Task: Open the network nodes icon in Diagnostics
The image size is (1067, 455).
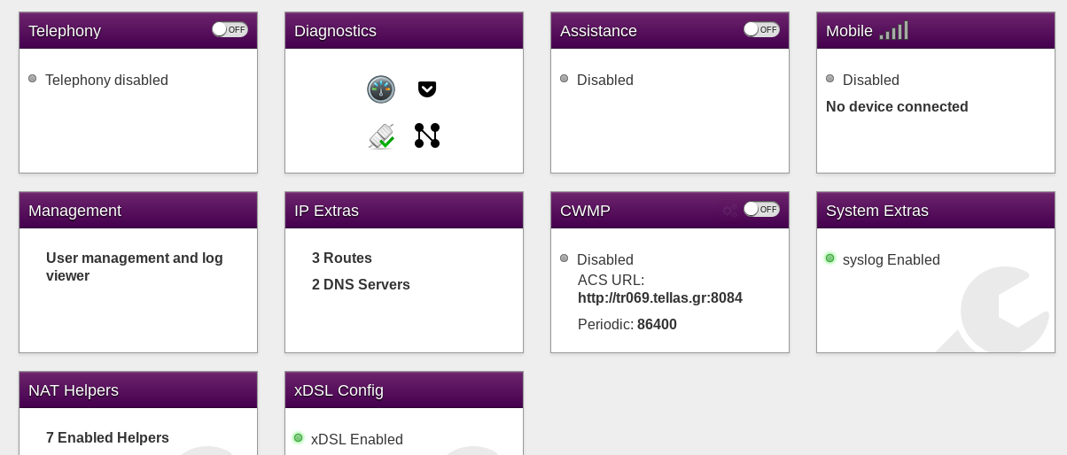Action: tap(427, 135)
